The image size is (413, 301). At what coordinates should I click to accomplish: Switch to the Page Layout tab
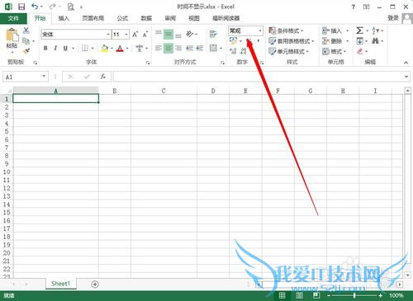pyautogui.click(x=93, y=18)
